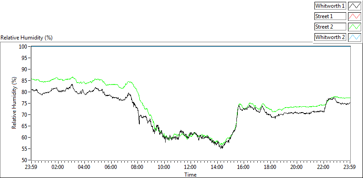363x178 pixels.
Task: Open the Whitworth 2 blue plot style icon
Action: tap(354, 37)
